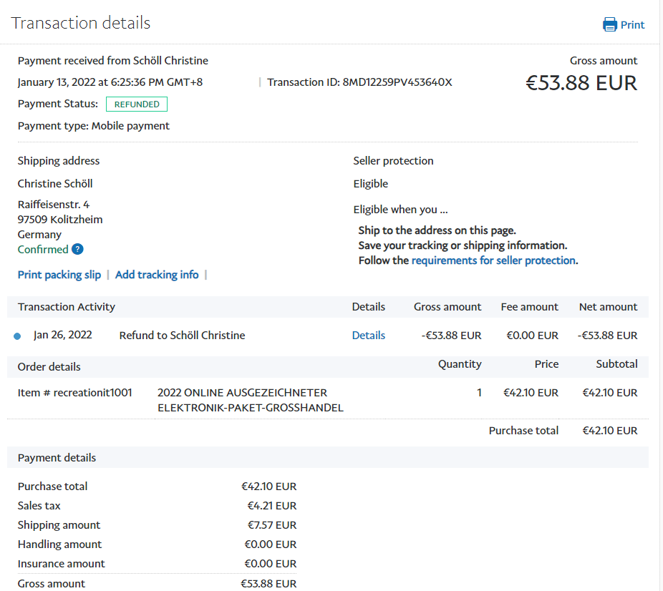Click the REFUNDED status badge

137,104
